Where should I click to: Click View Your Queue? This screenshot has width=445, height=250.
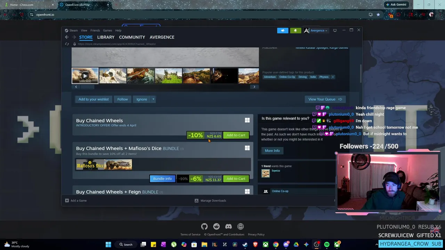(325, 99)
